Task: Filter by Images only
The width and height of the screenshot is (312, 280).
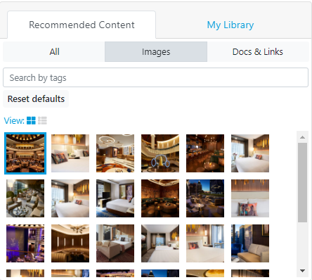Action: (156, 52)
